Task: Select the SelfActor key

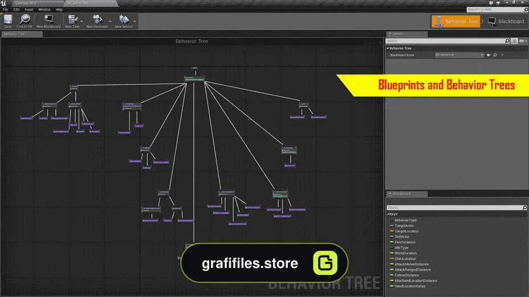Action: click(402, 237)
